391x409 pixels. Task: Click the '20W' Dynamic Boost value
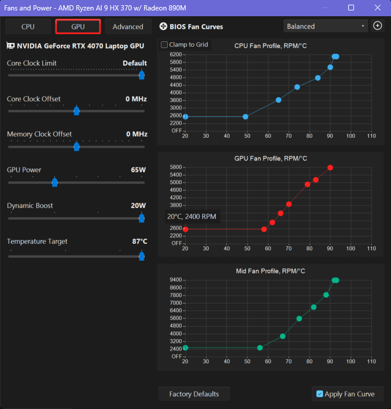click(x=138, y=206)
